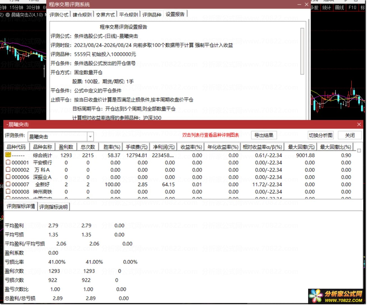Sort by 盈利数 column header
Viewport: 367px width, 305px height.
pos(66,147)
